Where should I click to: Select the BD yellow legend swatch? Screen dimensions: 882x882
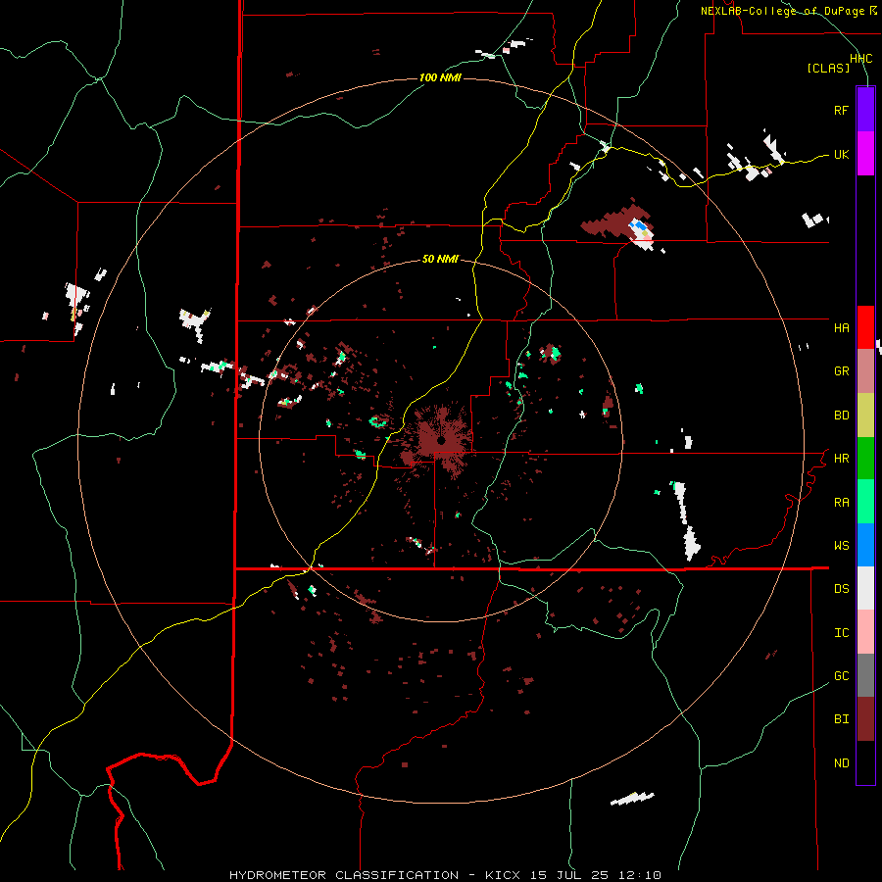coord(865,416)
